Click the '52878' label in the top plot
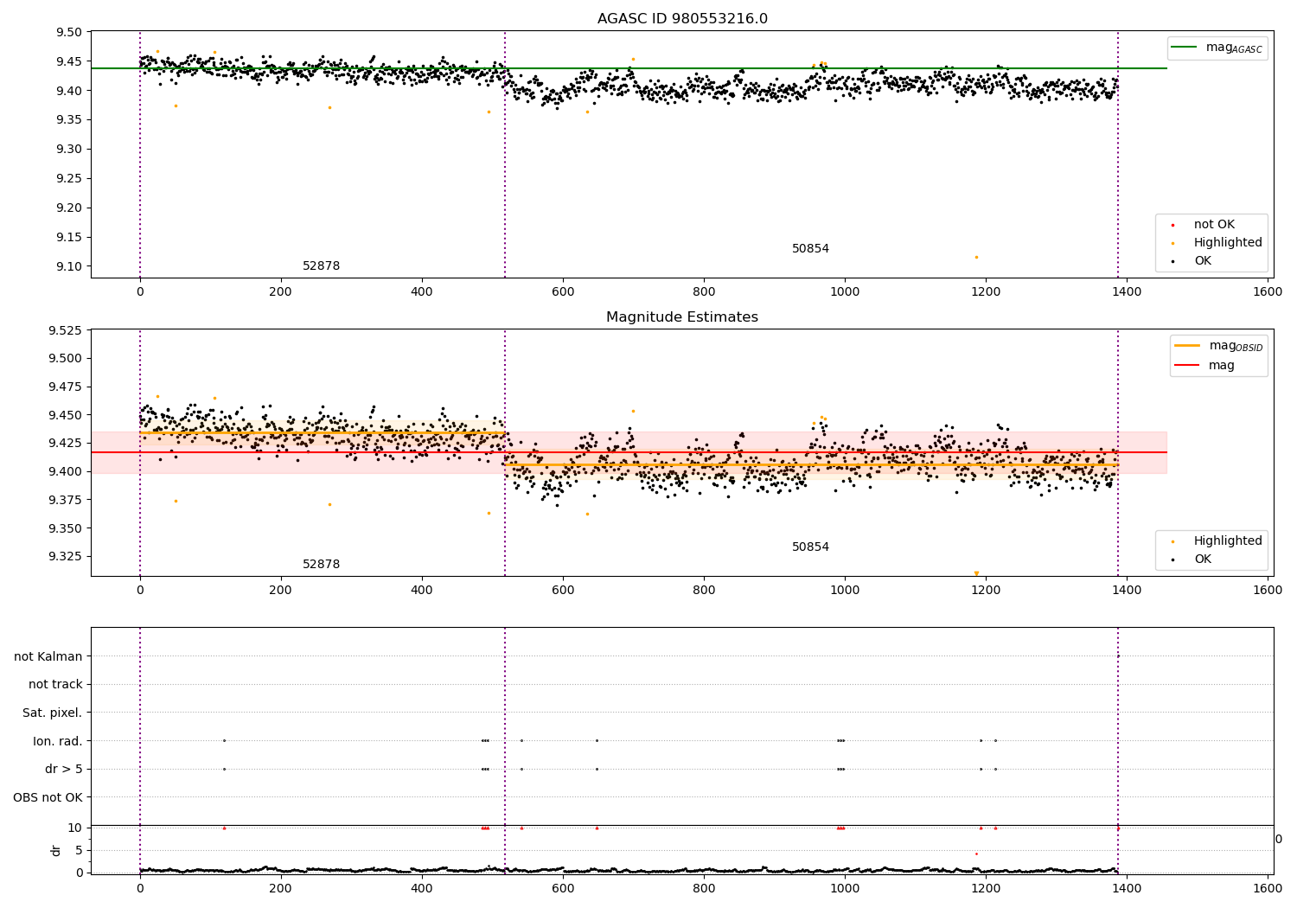This screenshot has width=1297, height=908. point(321,266)
